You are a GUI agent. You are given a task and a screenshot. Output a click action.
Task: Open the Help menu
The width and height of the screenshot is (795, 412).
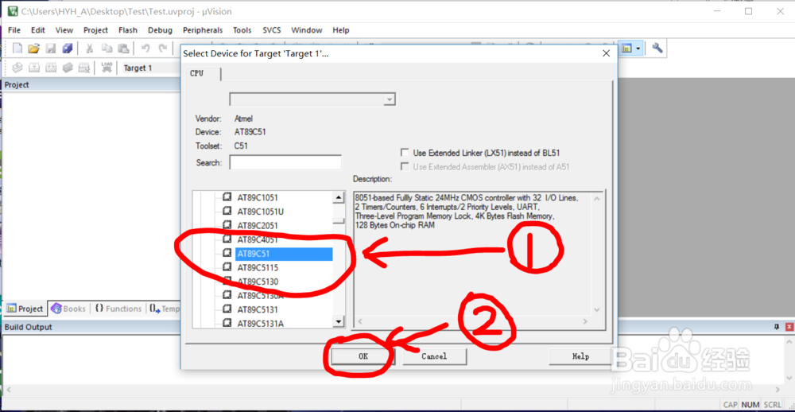point(341,30)
